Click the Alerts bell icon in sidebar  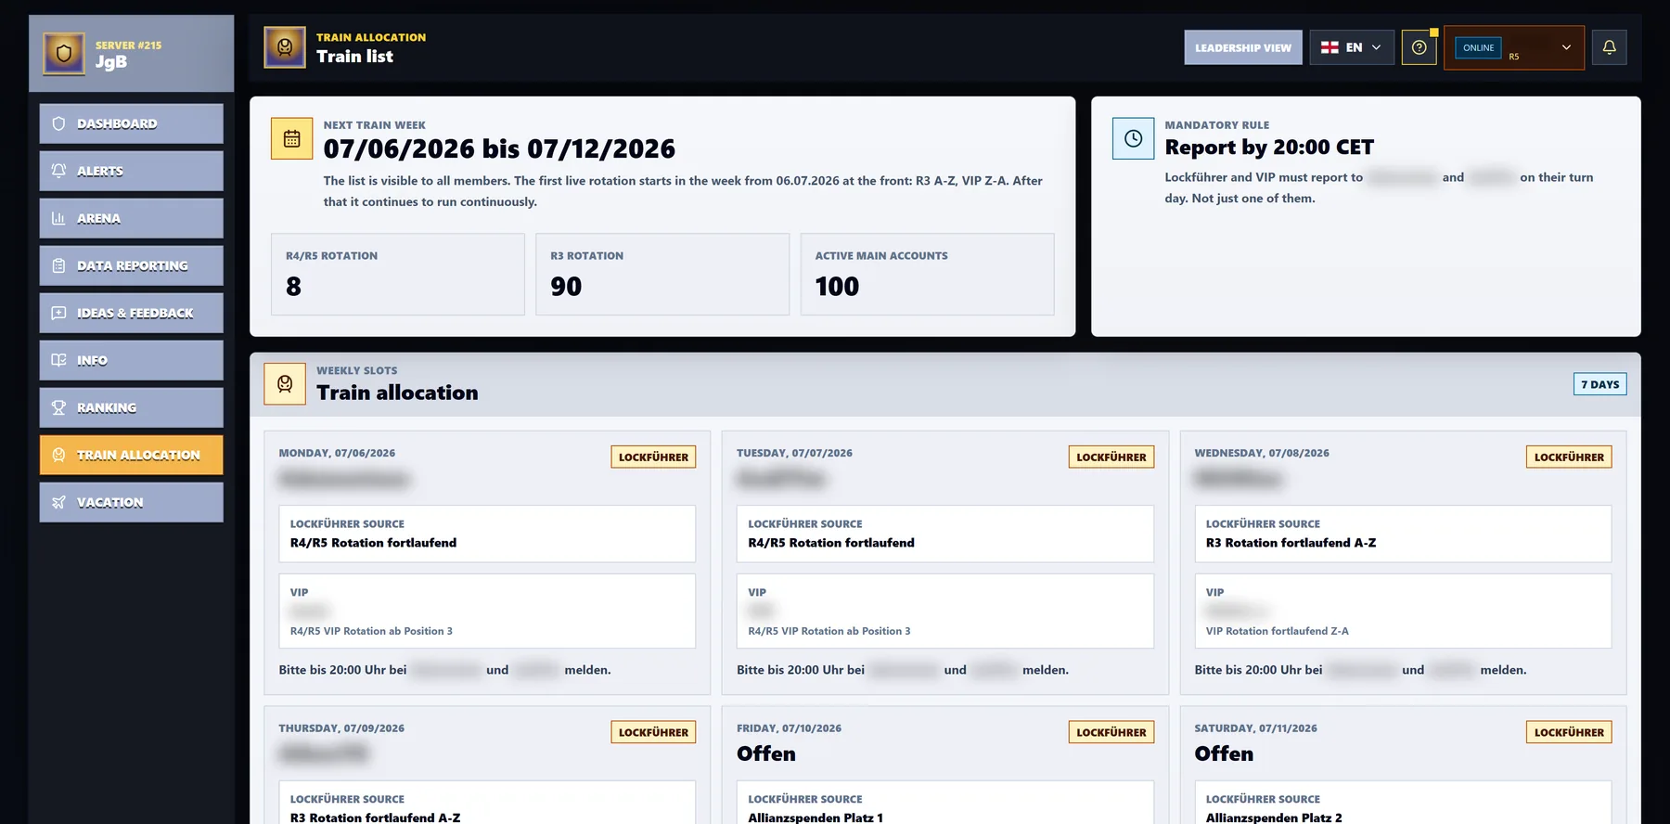58,171
